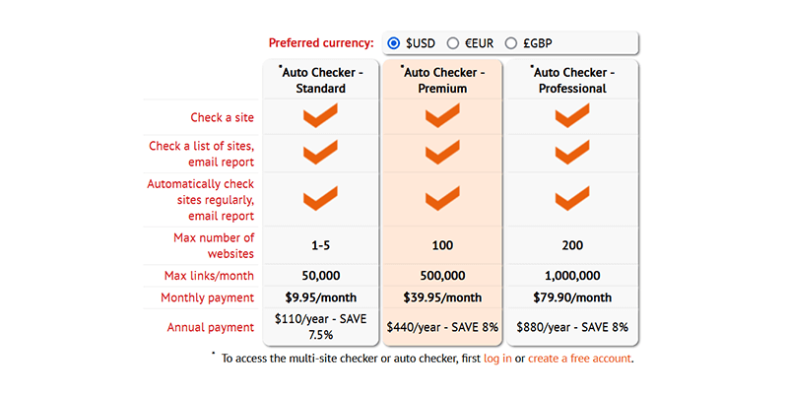Select Auto Checker - Professional column header

coord(571,80)
